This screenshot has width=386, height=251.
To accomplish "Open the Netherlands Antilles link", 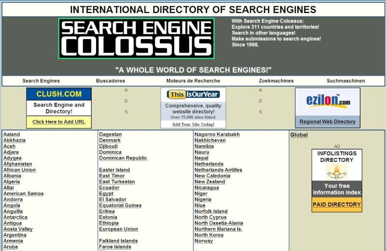I will (218, 170).
